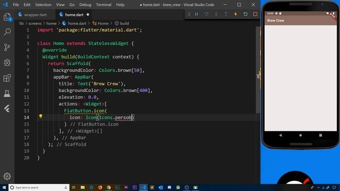Open the Explorer view in activity bar
This screenshot has height=191, width=340.
click(x=7, y=17)
